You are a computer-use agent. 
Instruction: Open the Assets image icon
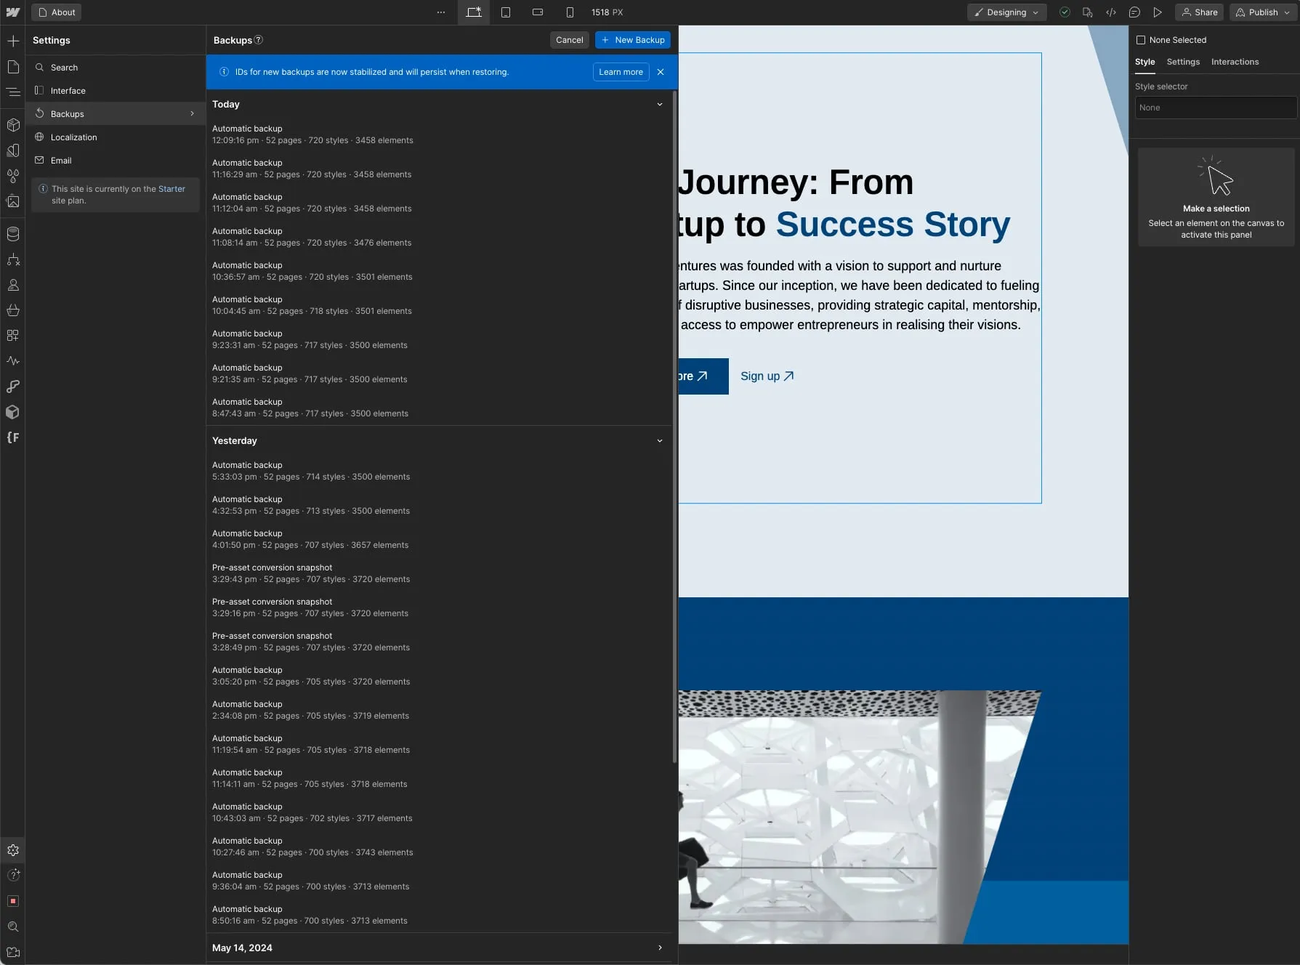pyautogui.click(x=13, y=201)
